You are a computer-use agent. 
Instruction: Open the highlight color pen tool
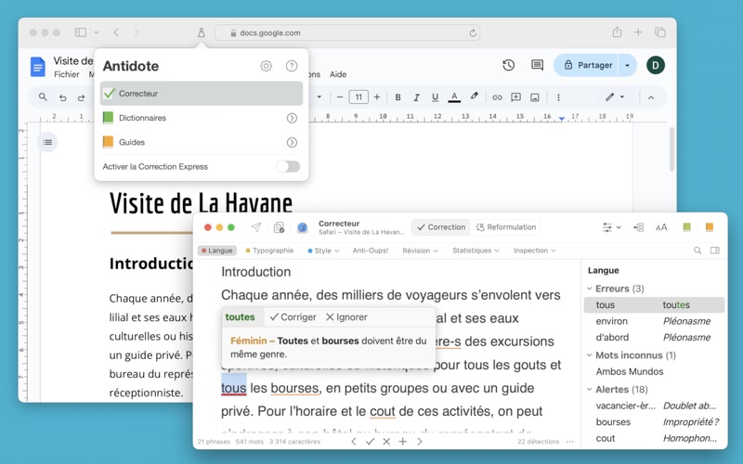474,97
